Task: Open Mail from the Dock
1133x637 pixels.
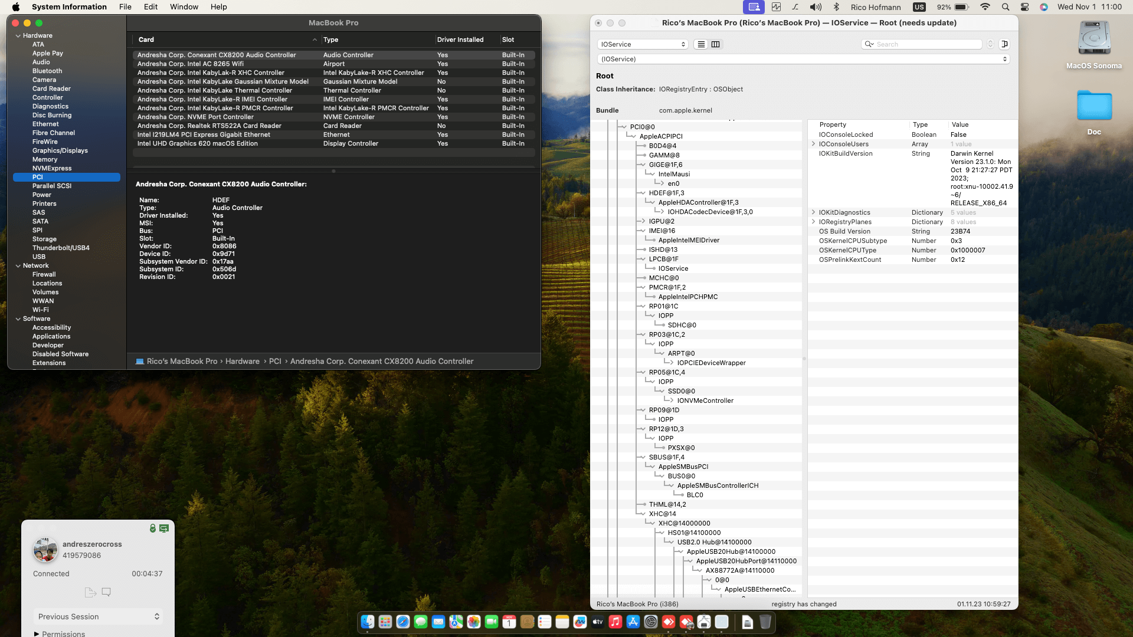Action: [x=438, y=622]
